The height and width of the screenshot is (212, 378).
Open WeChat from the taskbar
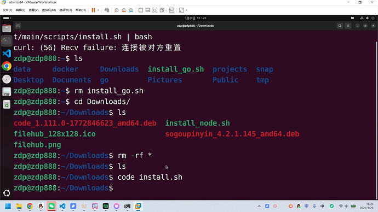(x=51, y=206)
